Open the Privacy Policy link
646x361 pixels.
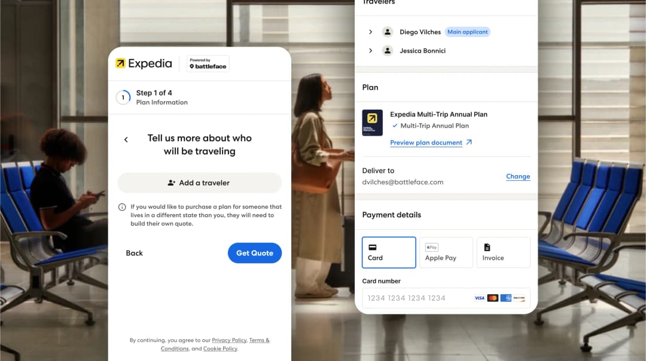pos(229,340)
